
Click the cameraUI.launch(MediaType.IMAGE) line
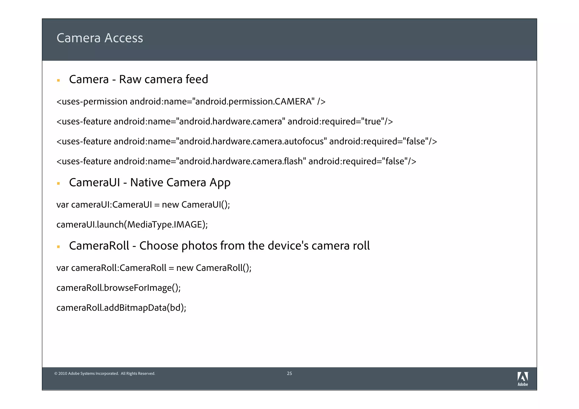pyautogui.click(x=132, y=225)
